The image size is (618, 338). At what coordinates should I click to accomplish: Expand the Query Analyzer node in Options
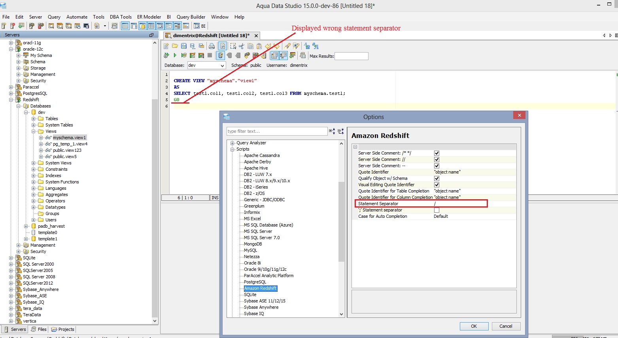click(233, 143)
